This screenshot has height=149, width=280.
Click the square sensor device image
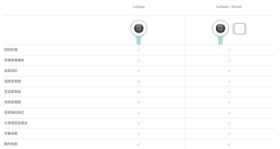(240, 29)
